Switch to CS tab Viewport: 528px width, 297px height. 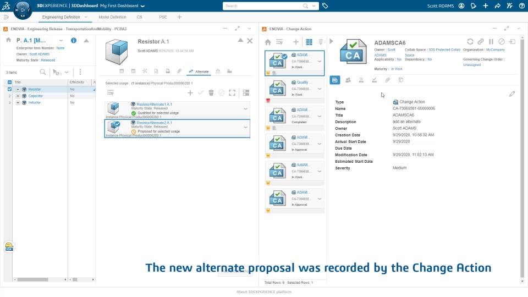point(139,17)
